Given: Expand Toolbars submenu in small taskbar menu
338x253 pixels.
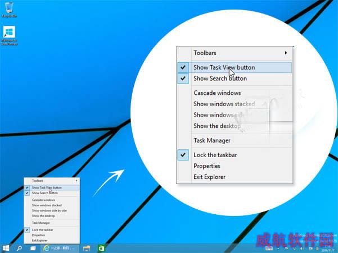Looking at the screenshot, I should pos(52,181).
